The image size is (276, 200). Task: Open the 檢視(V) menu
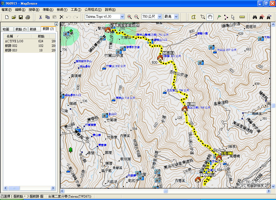[62, 10]
